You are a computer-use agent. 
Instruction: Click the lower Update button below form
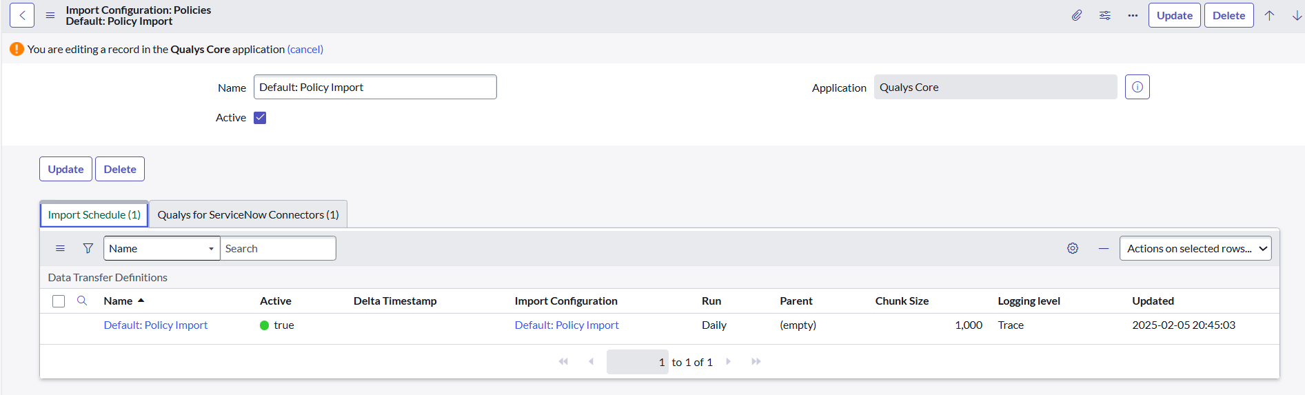(x=65, y=169)
